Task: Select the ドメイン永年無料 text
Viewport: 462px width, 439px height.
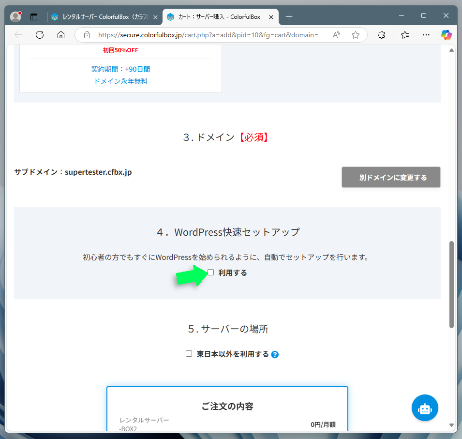Action: 121,81
